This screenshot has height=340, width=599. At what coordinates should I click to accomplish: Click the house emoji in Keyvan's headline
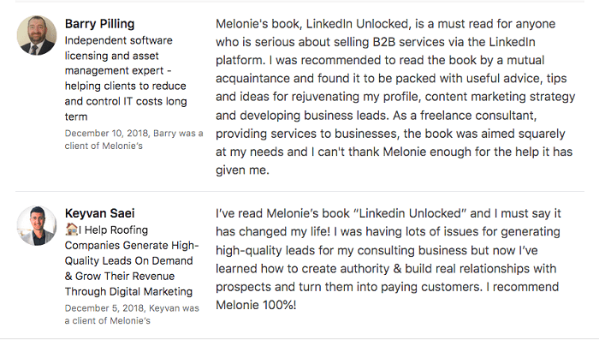pos(71,230)
